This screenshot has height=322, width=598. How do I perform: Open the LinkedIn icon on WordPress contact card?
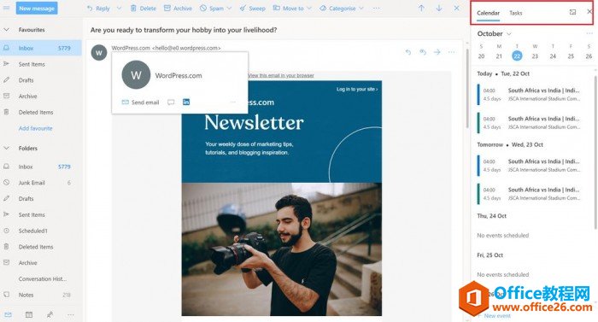185,102
